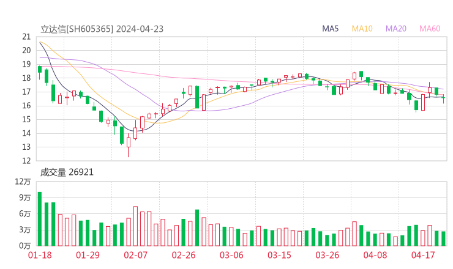Click the 0万 volume axis label

(25, 246)
